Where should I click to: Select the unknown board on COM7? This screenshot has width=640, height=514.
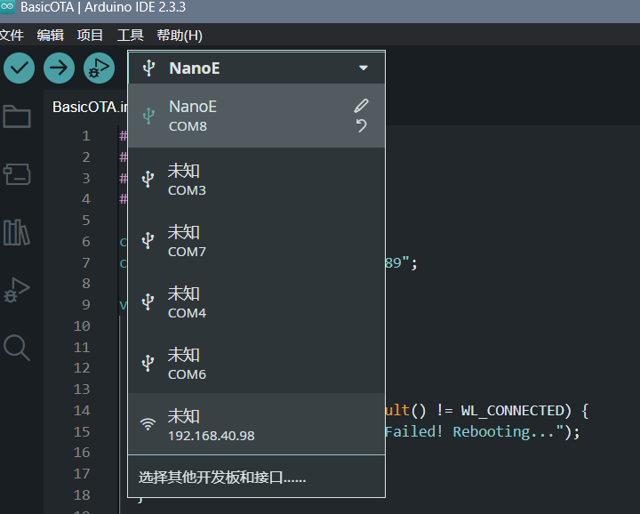point(257,240)
